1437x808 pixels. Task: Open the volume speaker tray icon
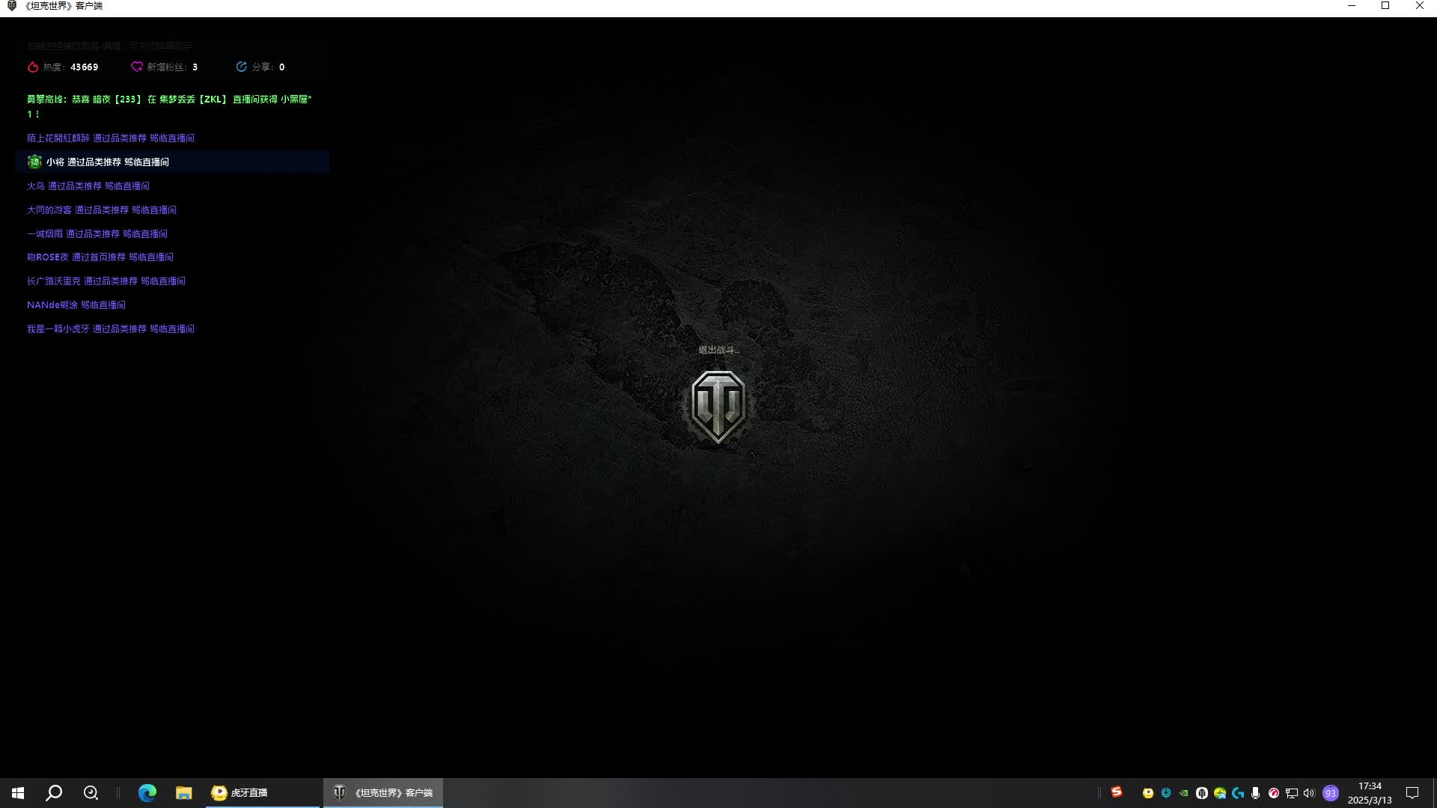pos(1309,793)
